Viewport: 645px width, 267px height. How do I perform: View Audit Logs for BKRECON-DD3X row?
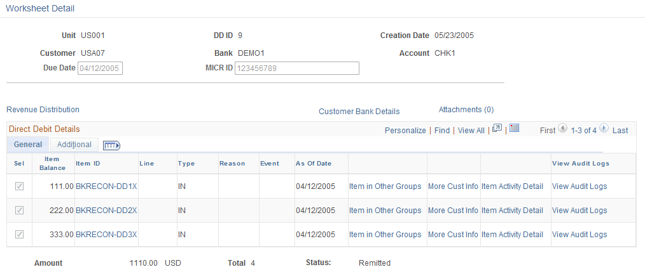tap(579, 235)
